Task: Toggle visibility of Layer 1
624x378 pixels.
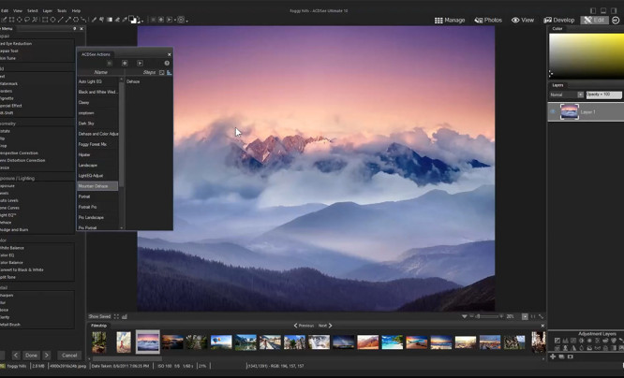Action: click(553, 111)
